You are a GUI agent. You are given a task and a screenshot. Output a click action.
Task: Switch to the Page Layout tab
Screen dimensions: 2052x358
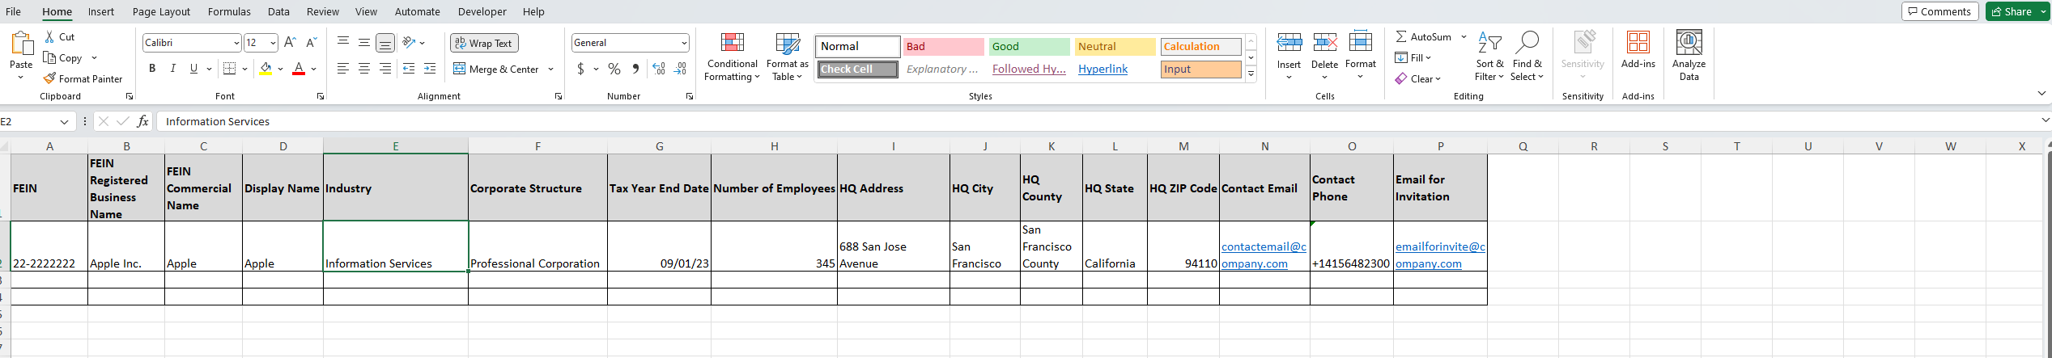point(161,11)
